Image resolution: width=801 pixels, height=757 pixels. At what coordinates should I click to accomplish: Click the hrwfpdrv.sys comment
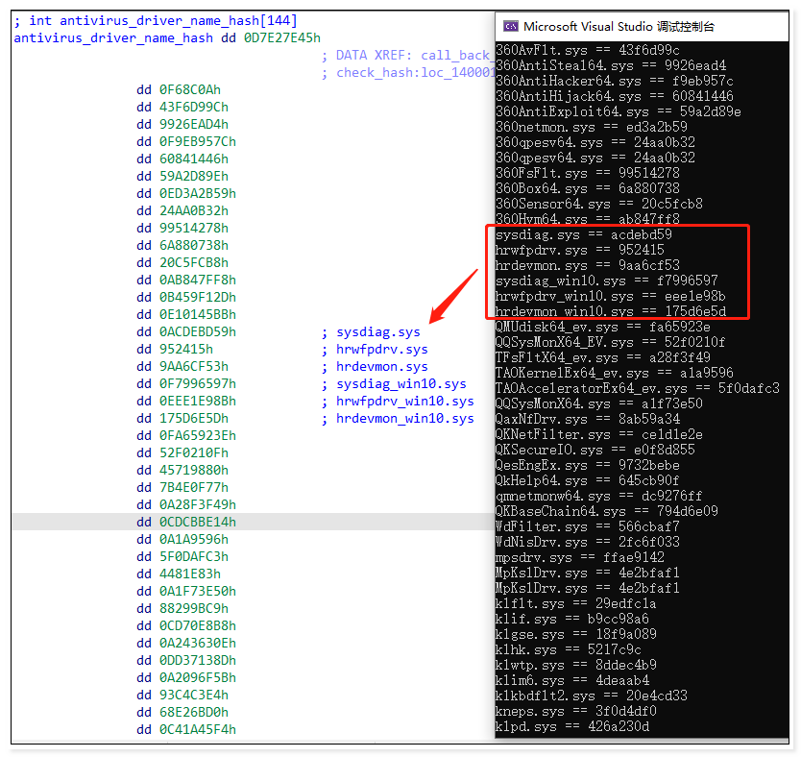tap(381, 350)
